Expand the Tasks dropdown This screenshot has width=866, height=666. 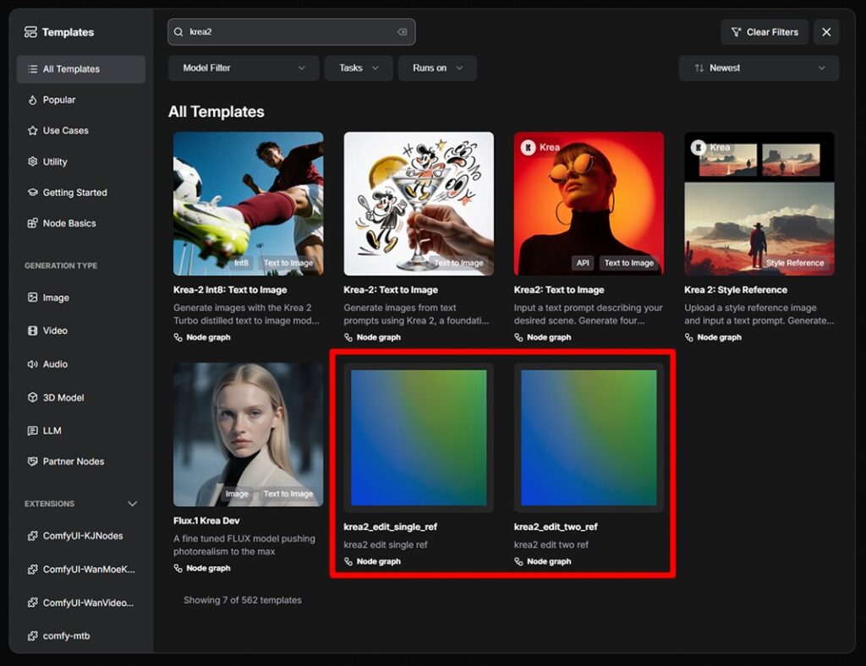point(359,68)
